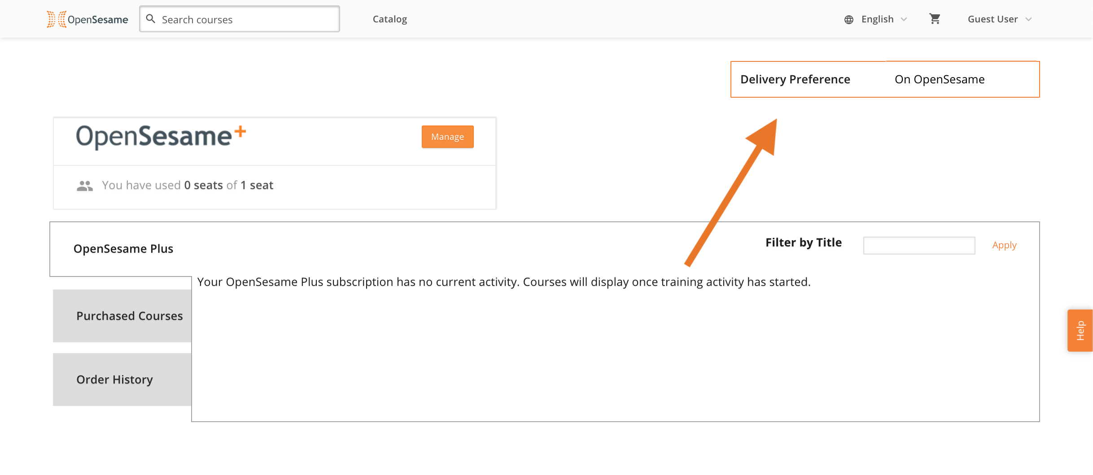This screenshot has width=1093, height=475.
Task: Click the Filter by Title input
Action: [x=919, y=246]
